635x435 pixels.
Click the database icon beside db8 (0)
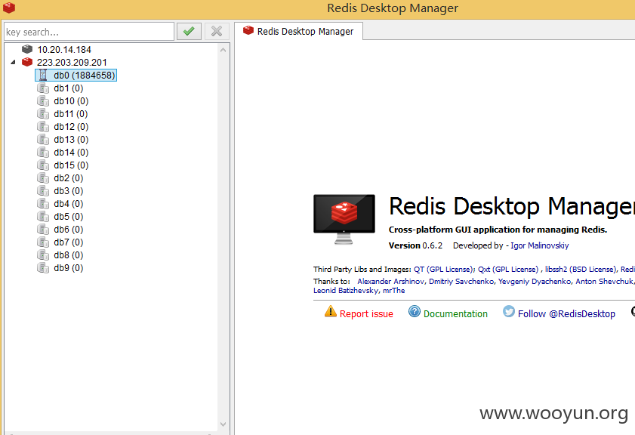[43, 255]
